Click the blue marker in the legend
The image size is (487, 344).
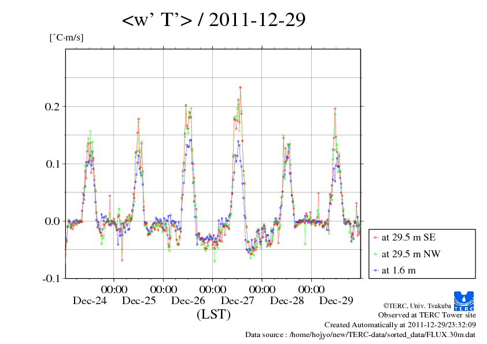coord(375,271)
